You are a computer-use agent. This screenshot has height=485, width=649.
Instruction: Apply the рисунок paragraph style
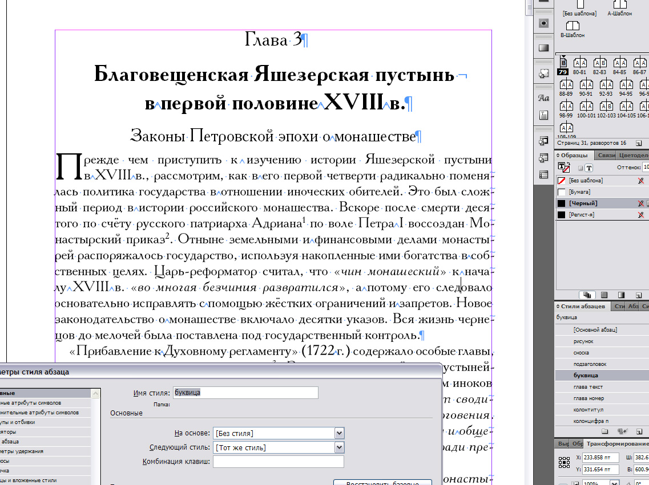pos(602,341)
